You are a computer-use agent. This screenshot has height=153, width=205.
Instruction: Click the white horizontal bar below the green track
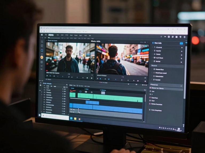tap(80, 99)
